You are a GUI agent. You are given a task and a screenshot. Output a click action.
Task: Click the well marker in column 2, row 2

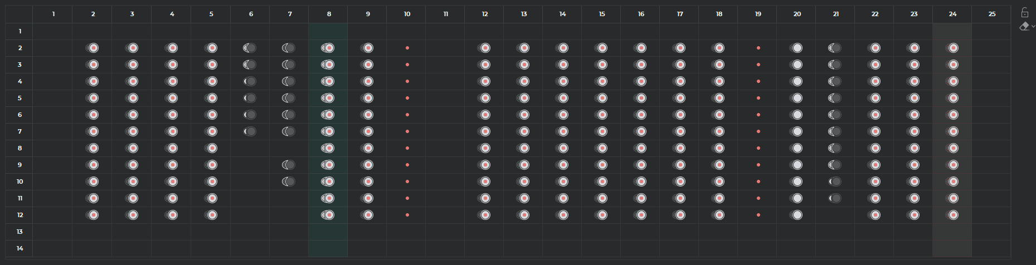(93, 48)
